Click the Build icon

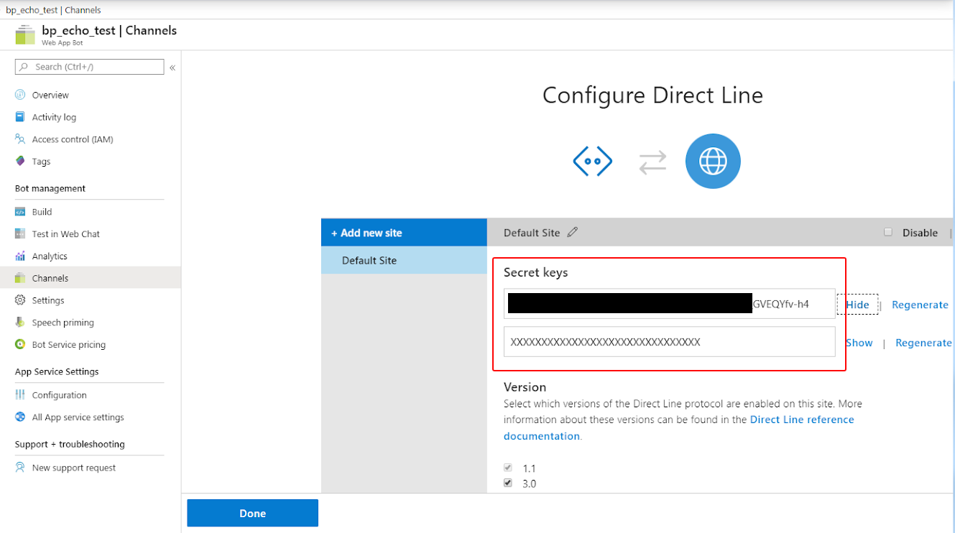(x=20, y=212)
